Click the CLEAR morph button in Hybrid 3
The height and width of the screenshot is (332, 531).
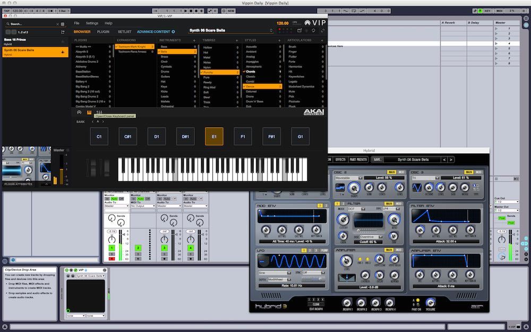[x=316, y=304]
